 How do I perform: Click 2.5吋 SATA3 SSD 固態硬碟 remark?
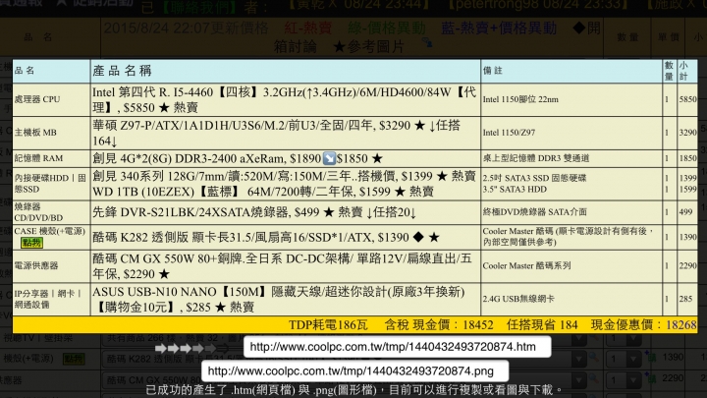(x=534, y=178)
